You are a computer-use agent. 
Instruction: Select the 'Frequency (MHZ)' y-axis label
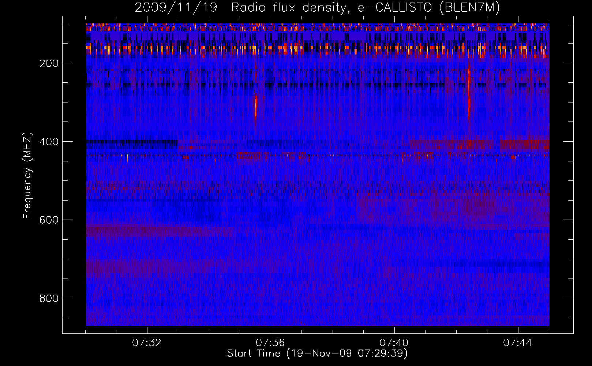(x=27, y=175)
